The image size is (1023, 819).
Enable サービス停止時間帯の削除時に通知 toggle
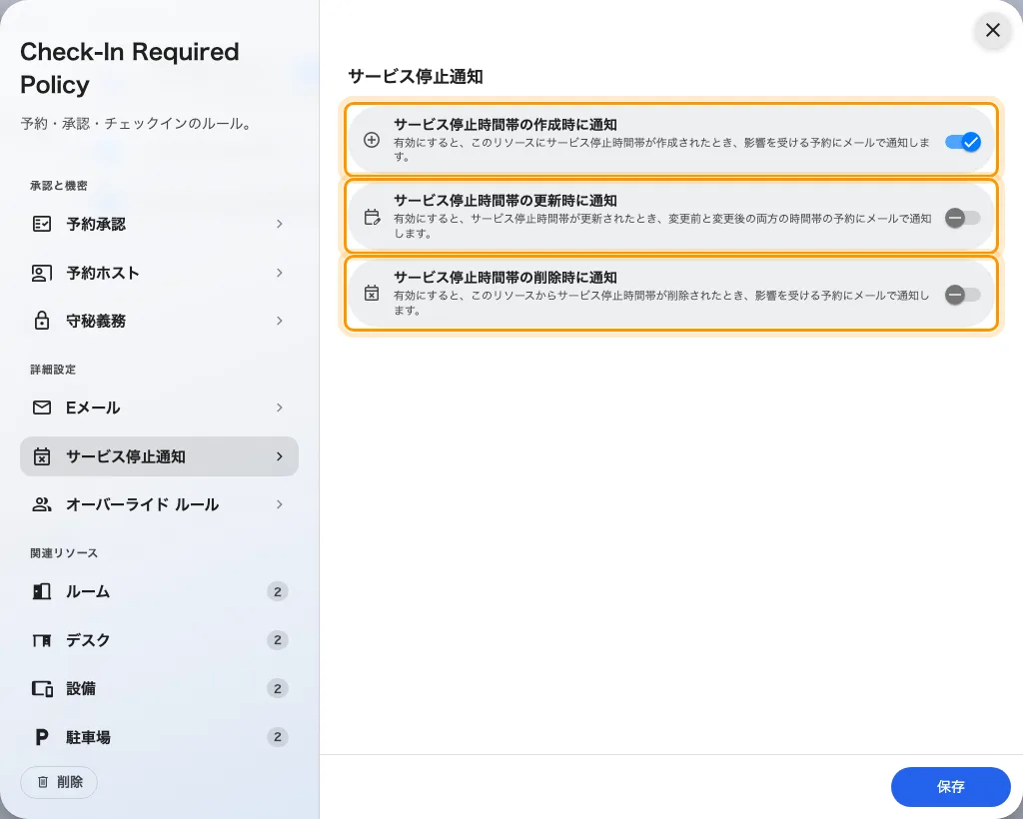point(963,295)
